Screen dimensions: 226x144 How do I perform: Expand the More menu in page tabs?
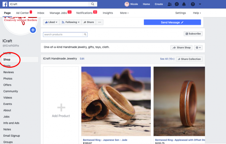tap(124, 13)
